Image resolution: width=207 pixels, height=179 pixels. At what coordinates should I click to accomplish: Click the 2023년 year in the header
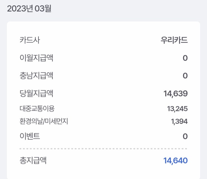pyautogui.click(x=19, y=9)
